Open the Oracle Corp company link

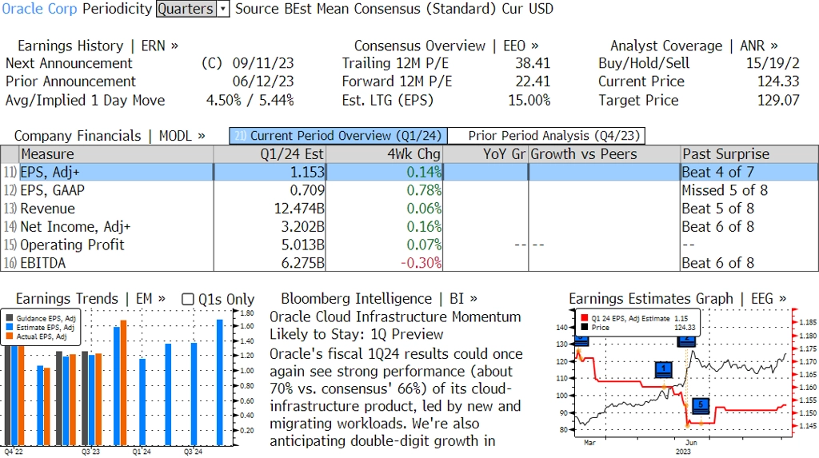(x=39, y=9)
